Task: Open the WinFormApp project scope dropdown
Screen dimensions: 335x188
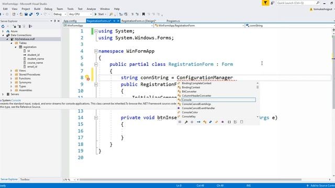Action: click(x=108, y=26)
